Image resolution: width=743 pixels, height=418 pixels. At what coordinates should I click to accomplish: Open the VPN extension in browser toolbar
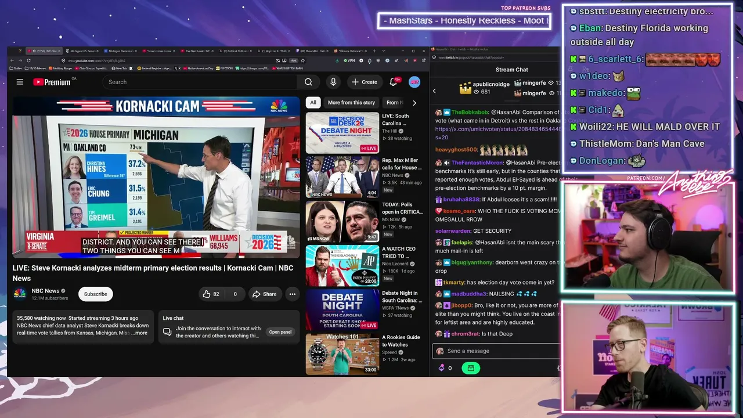pos(349,60)
